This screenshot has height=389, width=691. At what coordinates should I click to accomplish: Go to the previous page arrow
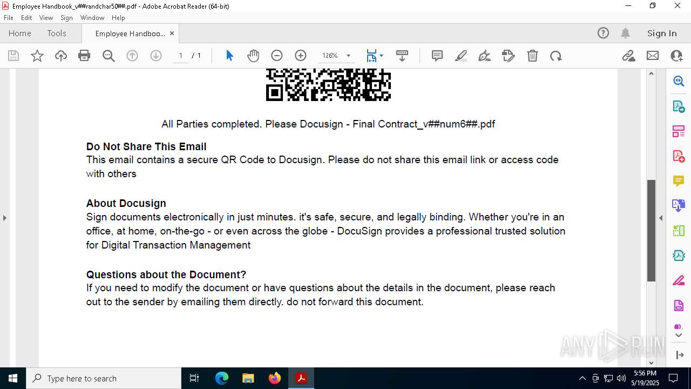(x=132, y=56)
